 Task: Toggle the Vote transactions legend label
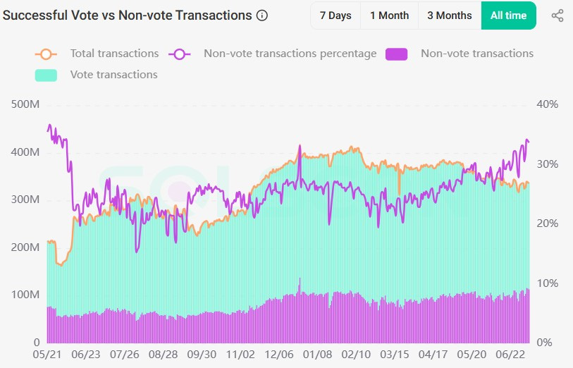coord(113,75)
